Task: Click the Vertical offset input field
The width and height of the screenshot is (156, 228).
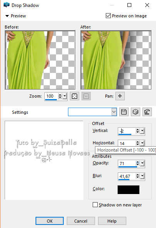Action: coord(127,131)
